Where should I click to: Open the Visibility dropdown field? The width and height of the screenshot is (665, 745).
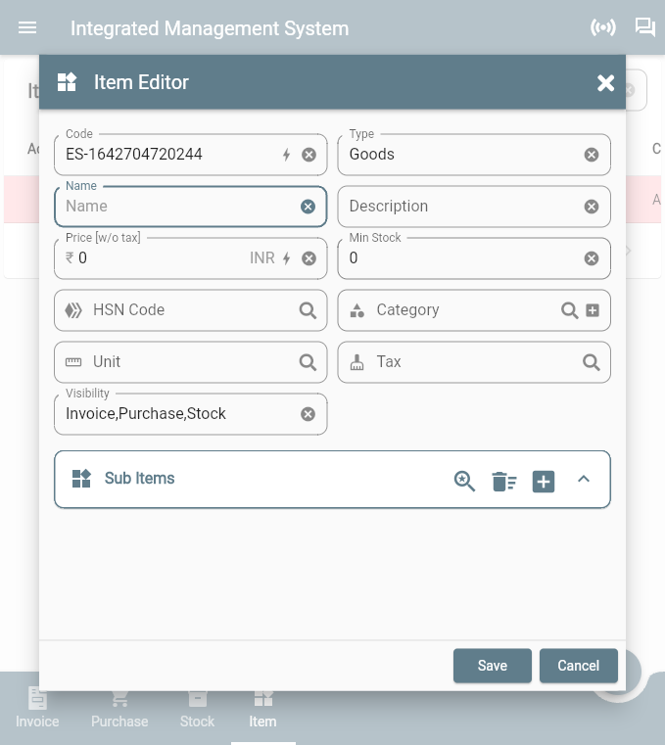click(x=191, y=414)
